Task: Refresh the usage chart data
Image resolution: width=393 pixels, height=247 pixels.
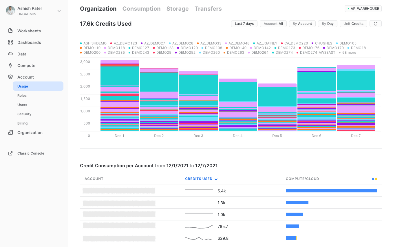Action: tap(375, 23)
